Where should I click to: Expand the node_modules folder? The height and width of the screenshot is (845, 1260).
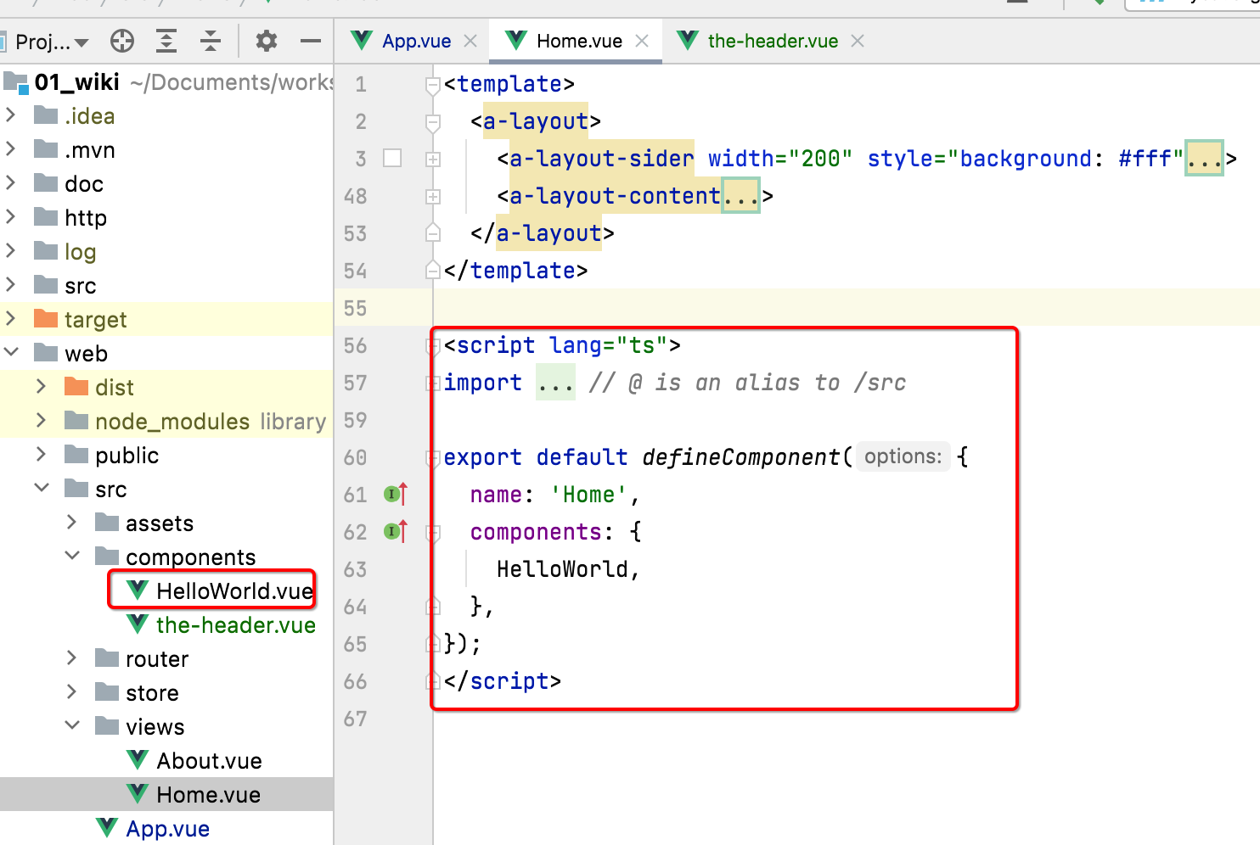(x=42, y=420)
